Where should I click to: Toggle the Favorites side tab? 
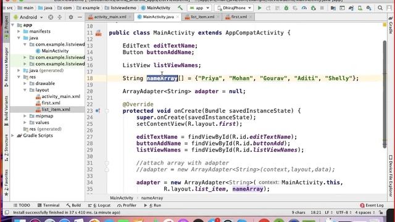tap(6, 183)
